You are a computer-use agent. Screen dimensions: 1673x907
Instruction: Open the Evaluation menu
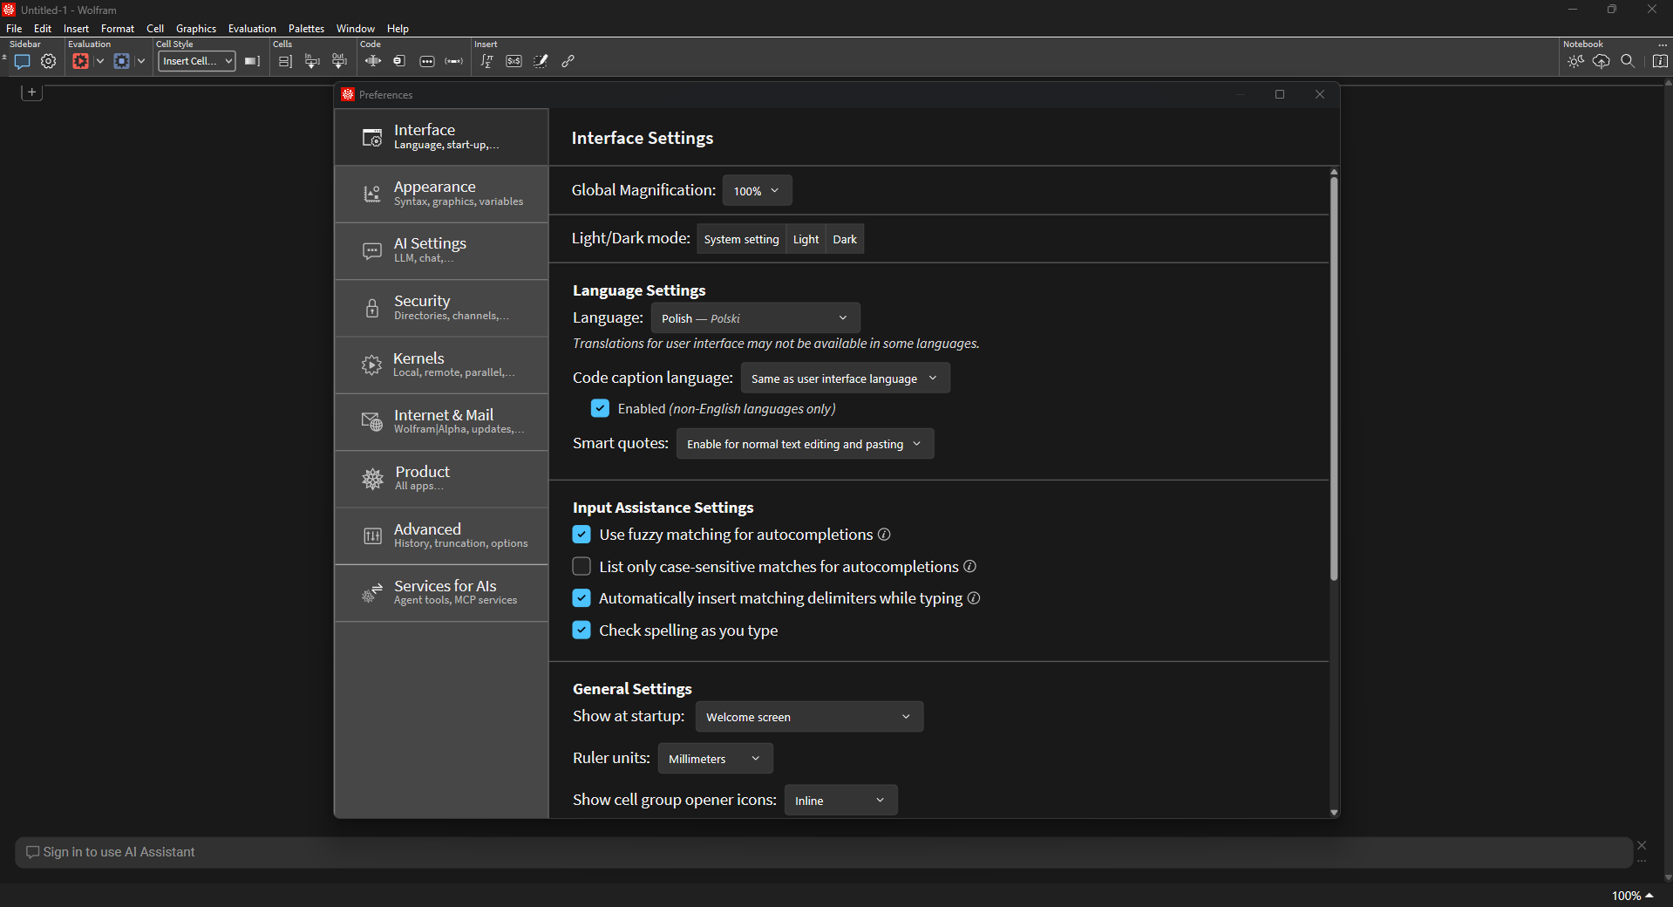pos(252,29)
